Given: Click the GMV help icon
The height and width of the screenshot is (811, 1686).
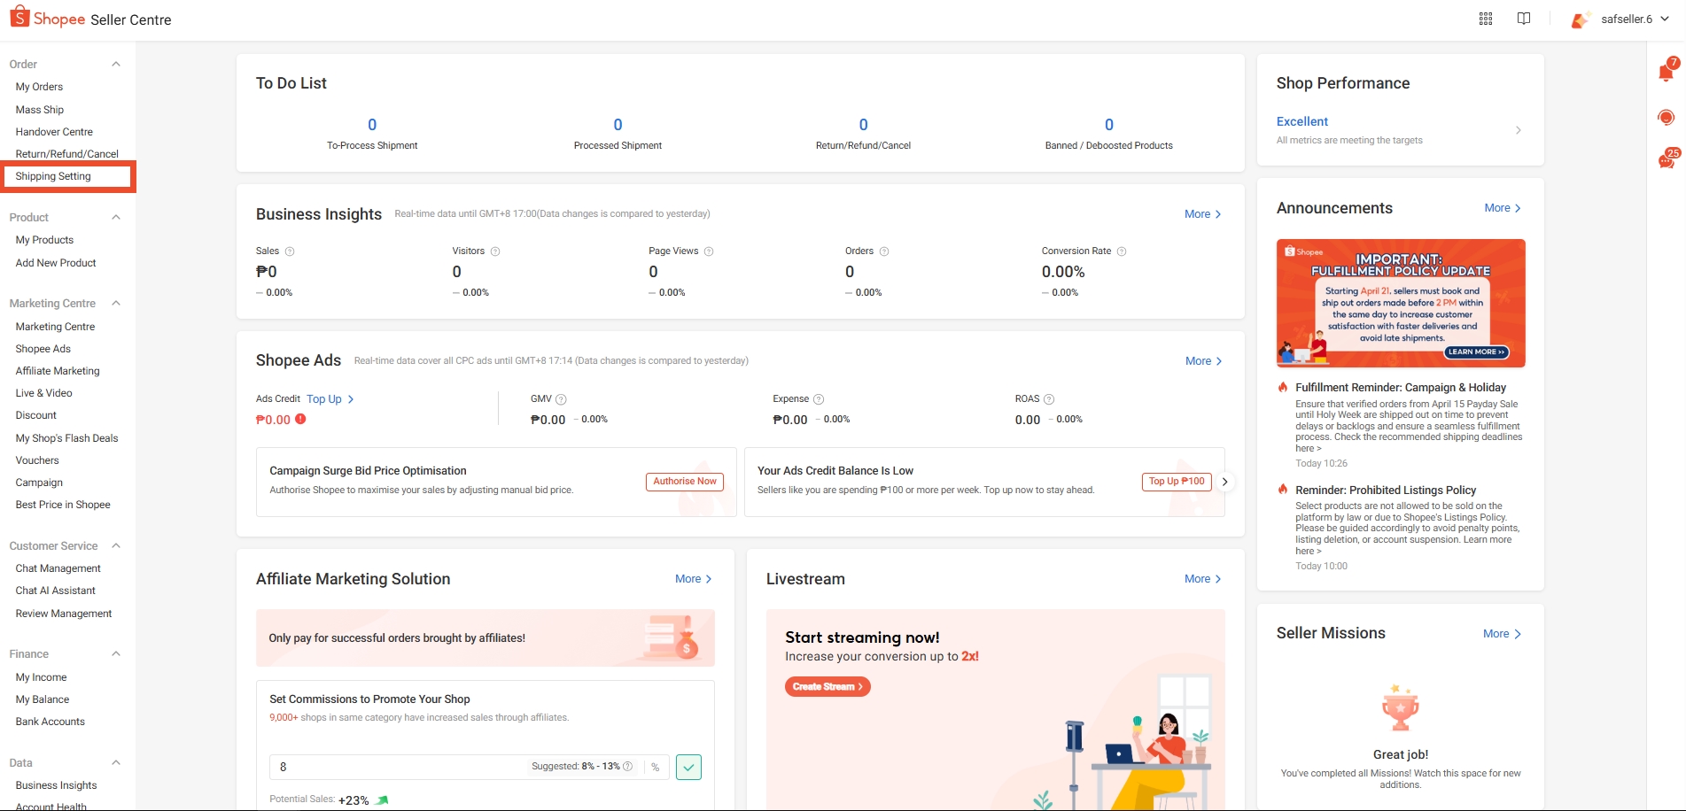Looking at the screenshot, I should [561, 399].
